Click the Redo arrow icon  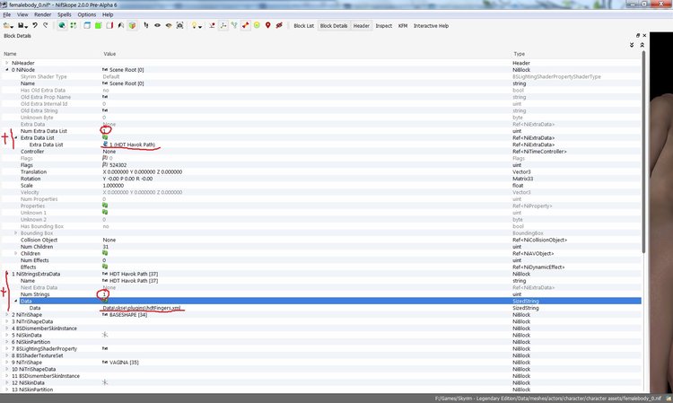[x=46, y=25]
